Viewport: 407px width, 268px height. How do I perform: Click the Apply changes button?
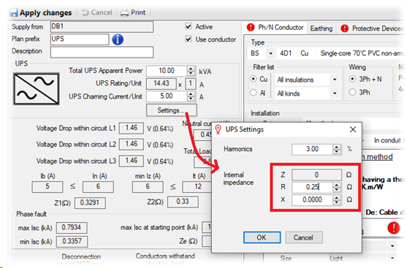pos(41,12)
